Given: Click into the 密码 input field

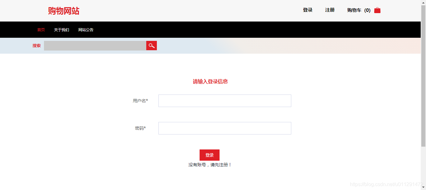Looking at the screenshot, I should [225, 128].
